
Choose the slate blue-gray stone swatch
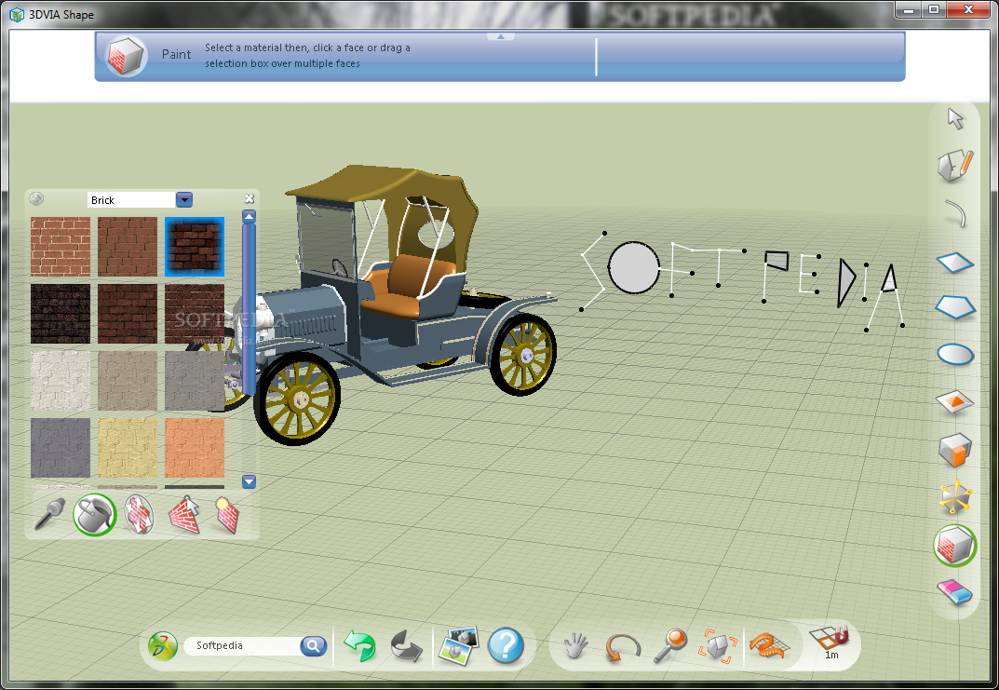[x=61, y=447]
